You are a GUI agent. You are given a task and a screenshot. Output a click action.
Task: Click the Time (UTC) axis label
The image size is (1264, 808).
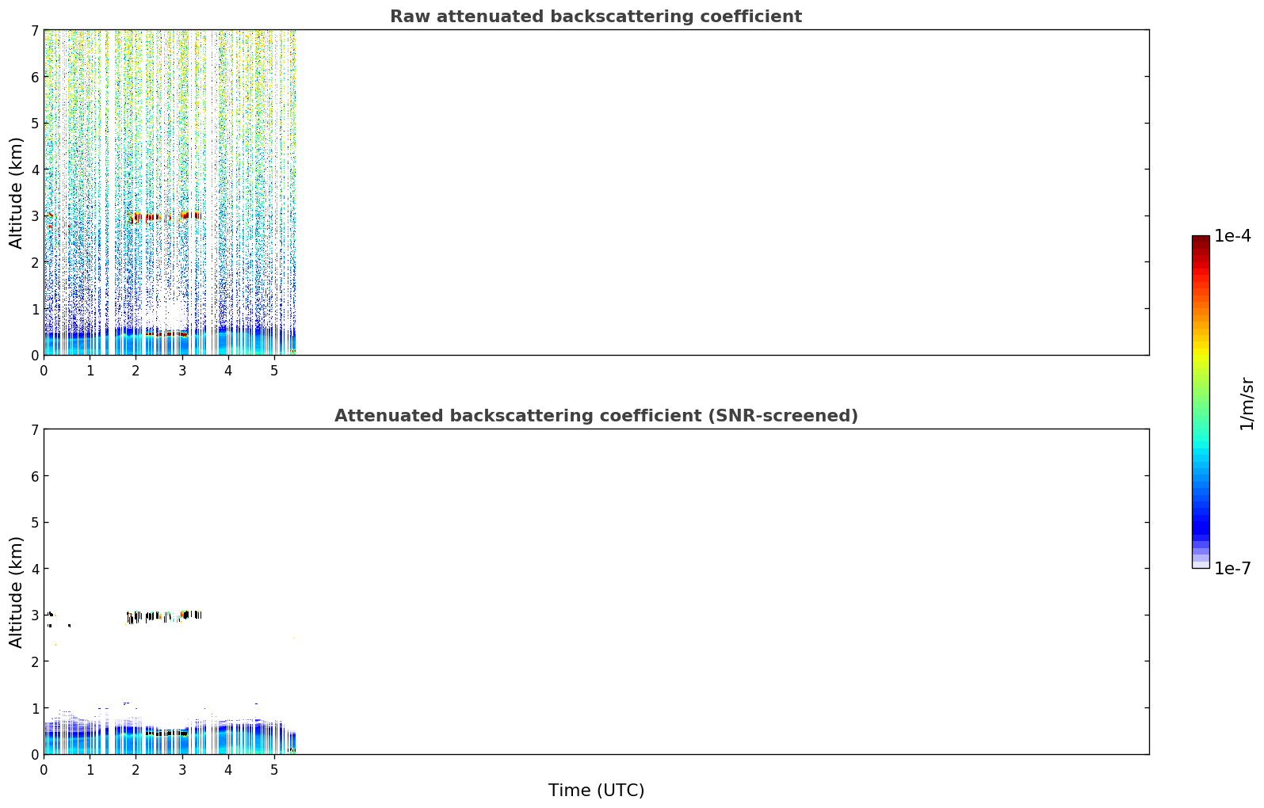point(596,791)
